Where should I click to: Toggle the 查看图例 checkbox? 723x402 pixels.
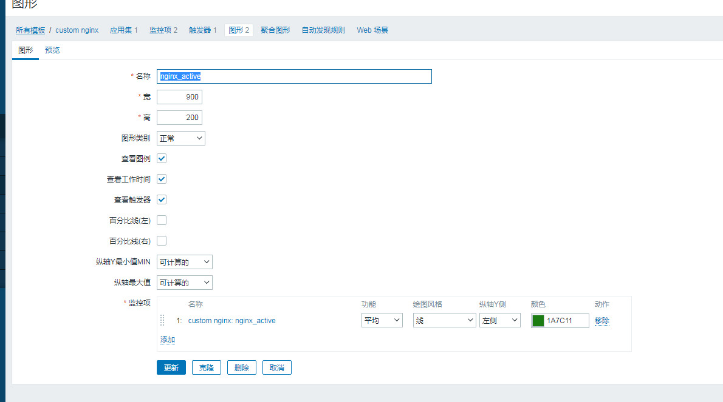[162, 158]
